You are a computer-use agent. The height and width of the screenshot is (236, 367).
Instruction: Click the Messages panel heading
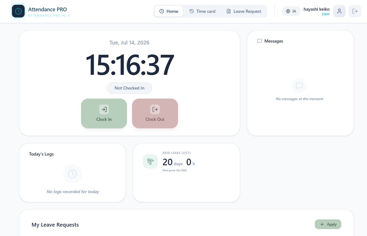(274, 41)
